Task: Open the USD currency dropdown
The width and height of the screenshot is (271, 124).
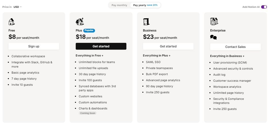Action: point(17,7)
